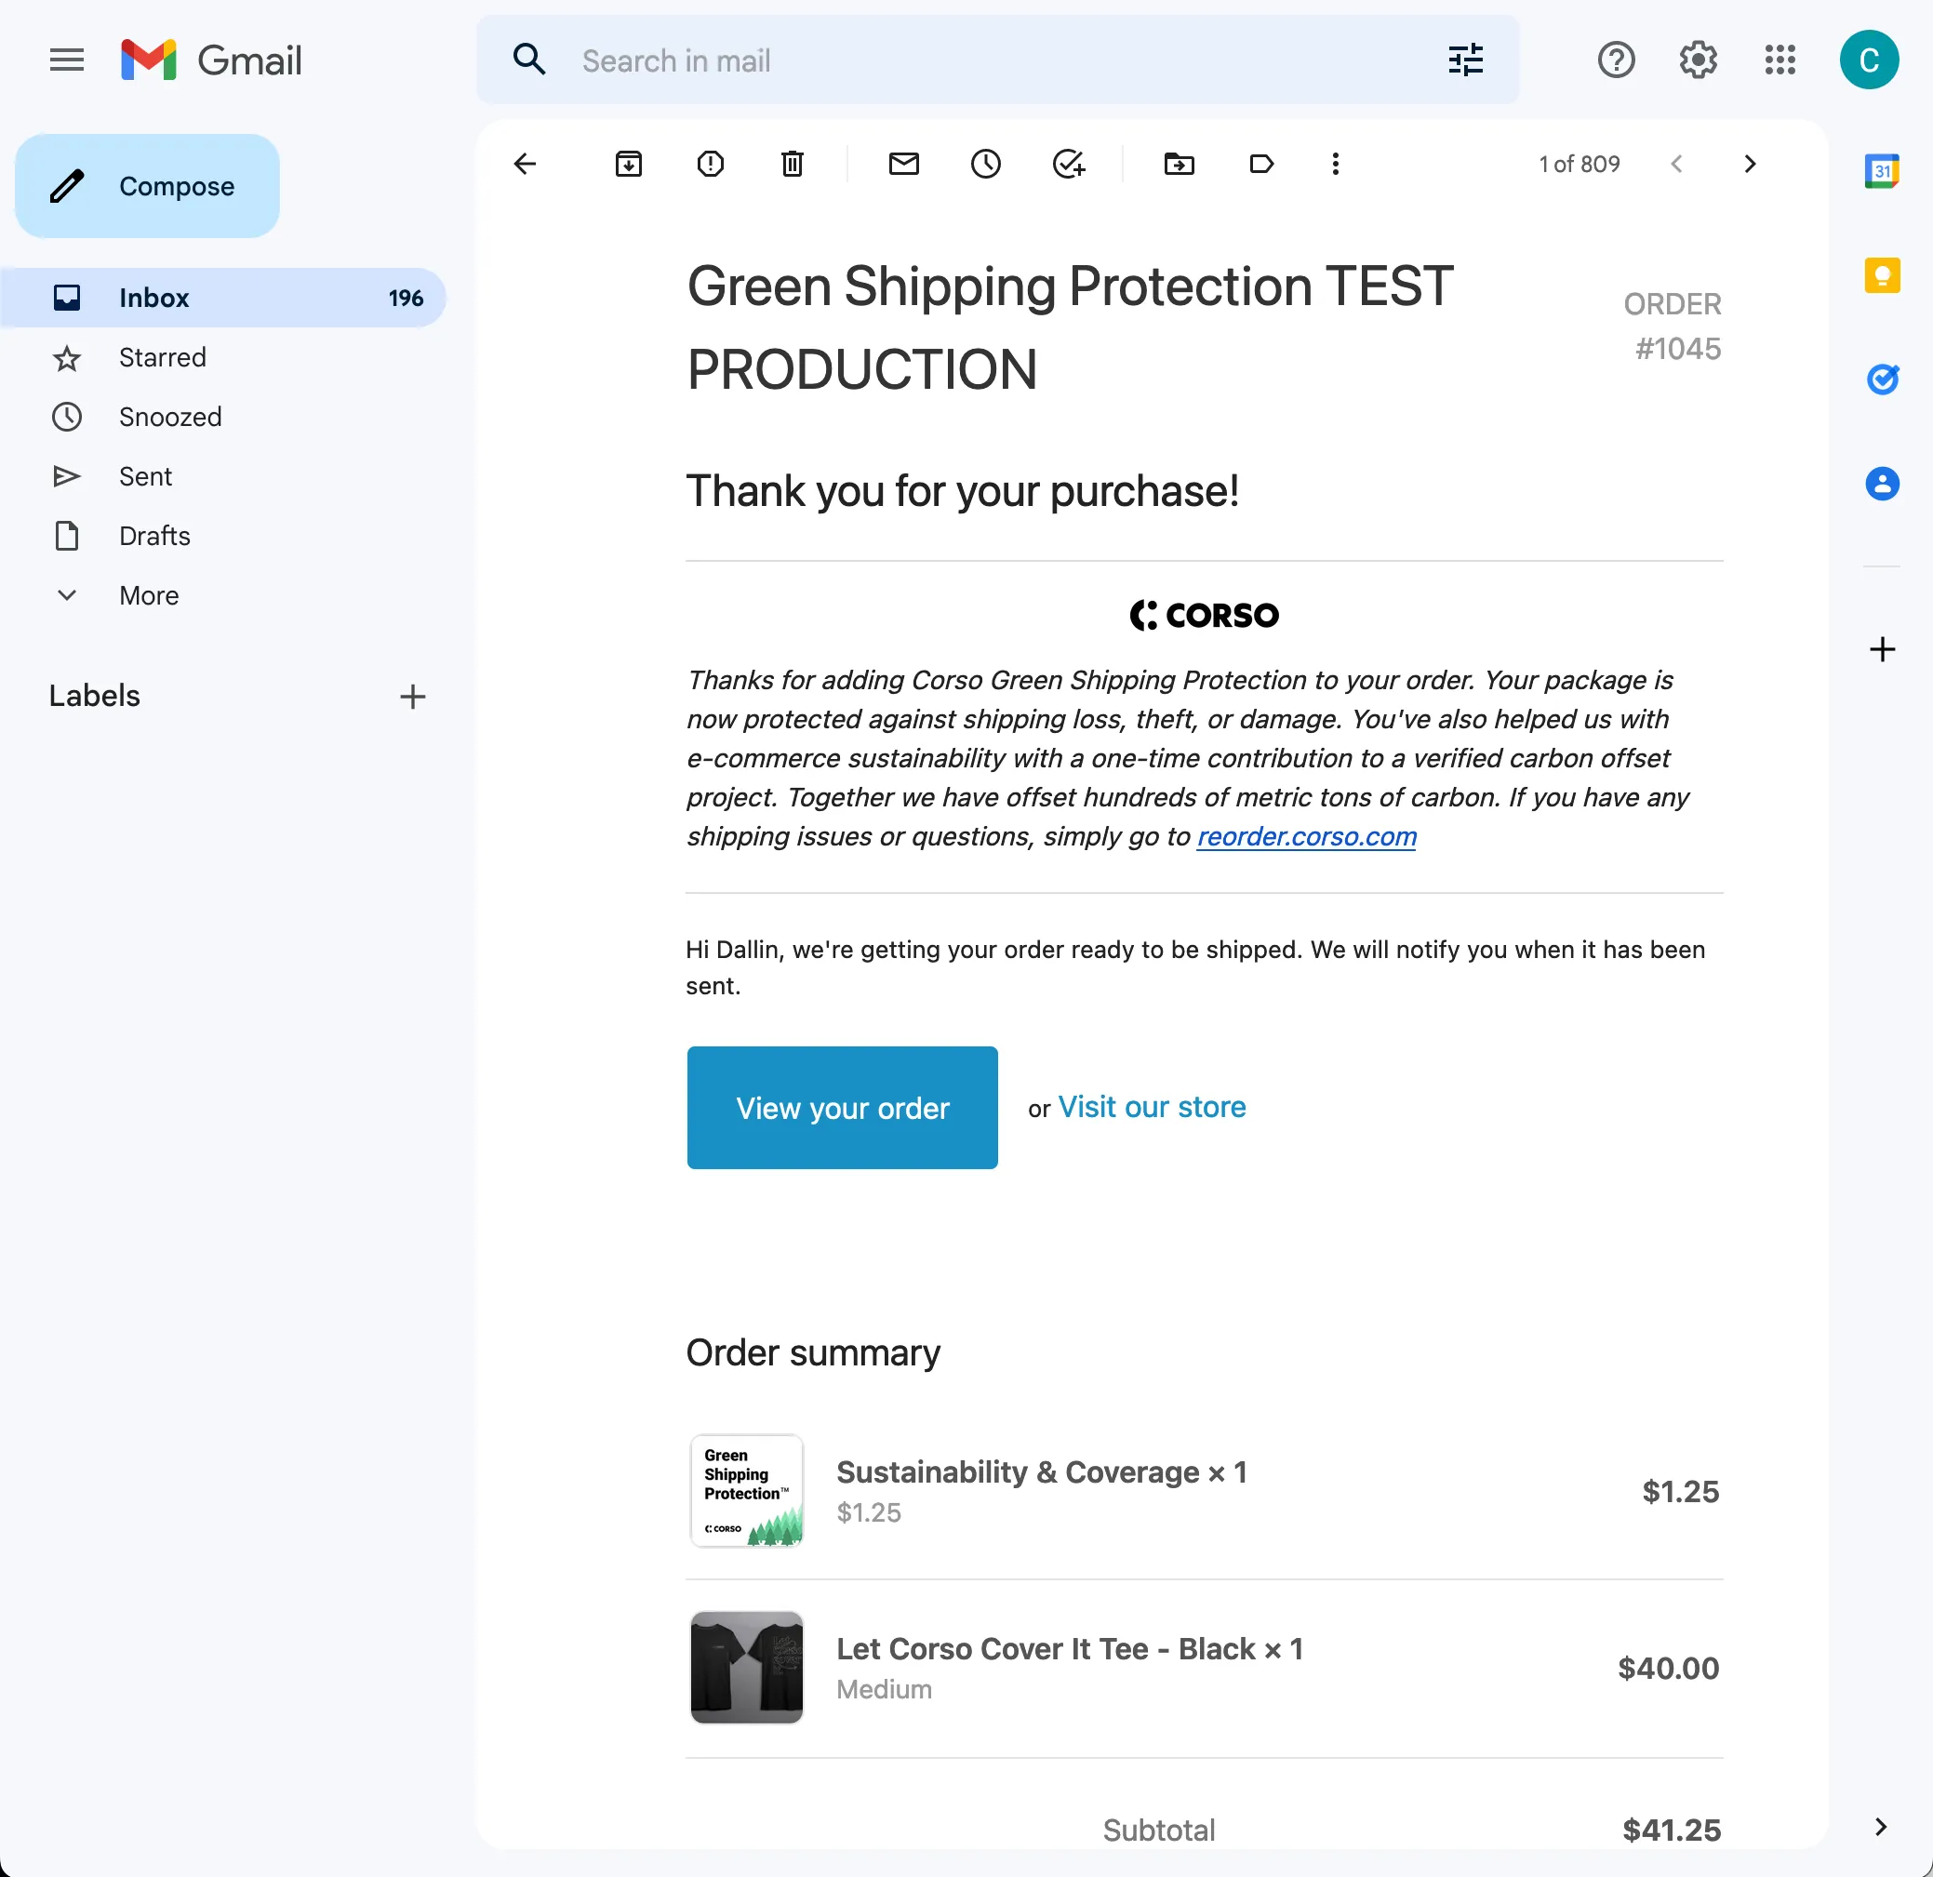This screenshot has width=1933, height=1877.
Task: Delete the current email
Action: [x=792, y=164]
